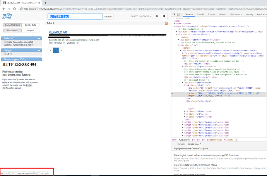Activate the DevTools inspect element picker
The image size is (267, 176).
click(x=174, y=14)
